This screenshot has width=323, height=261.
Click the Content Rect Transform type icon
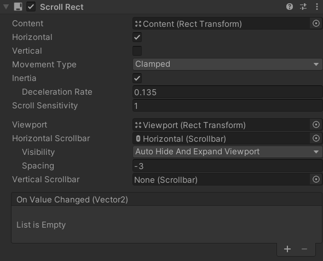pyautogui.click(x=138, y=24)
